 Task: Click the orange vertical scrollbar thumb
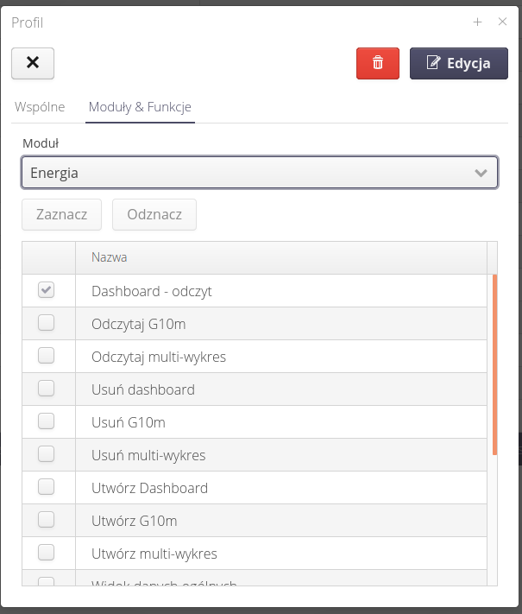(494, 364)
